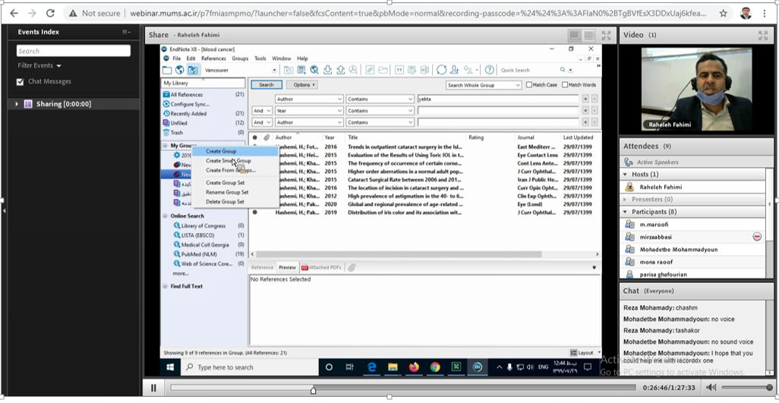Expand the Sharing [0:00:00] event entry
This screenshot has height=403, width=779.
pos(17,104)
